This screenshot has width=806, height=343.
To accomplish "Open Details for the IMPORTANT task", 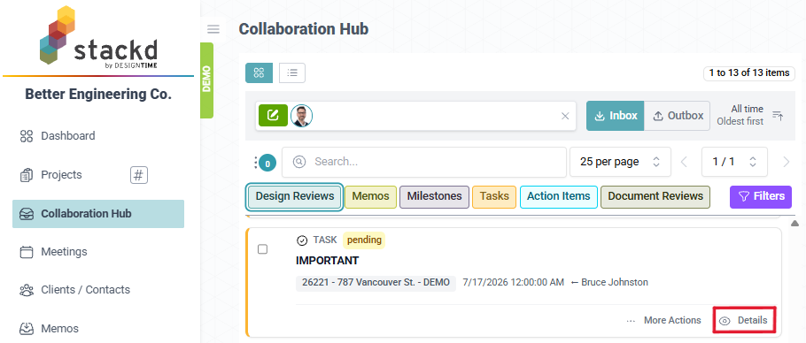I will [744, 321].
